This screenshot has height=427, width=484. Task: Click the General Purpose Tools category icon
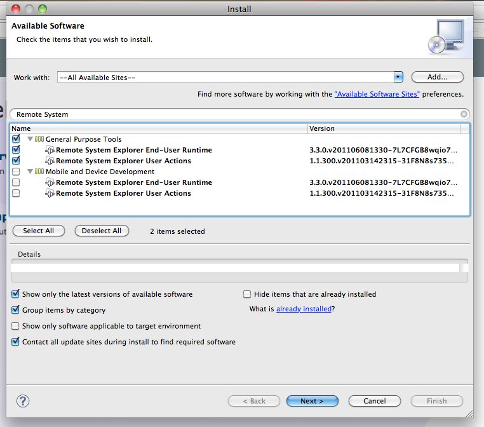coord(39,139)
